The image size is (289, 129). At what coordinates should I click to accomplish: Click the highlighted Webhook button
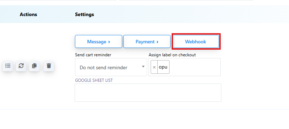[195, 41]
